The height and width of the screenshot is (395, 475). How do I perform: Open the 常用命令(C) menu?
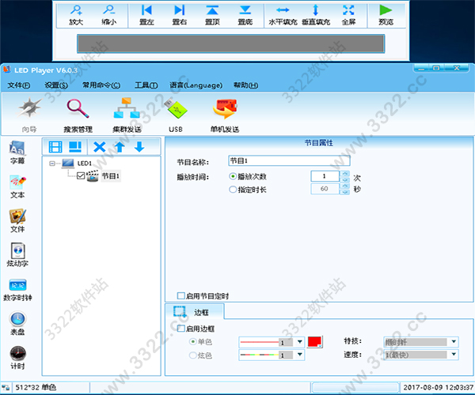pyautogui.click(x=101, y=85)
